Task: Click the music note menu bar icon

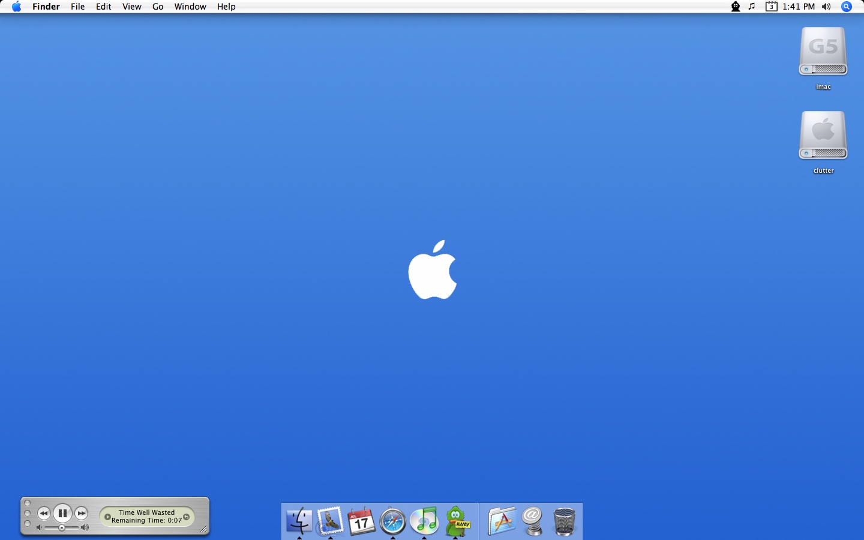Action: click(752, 7)
